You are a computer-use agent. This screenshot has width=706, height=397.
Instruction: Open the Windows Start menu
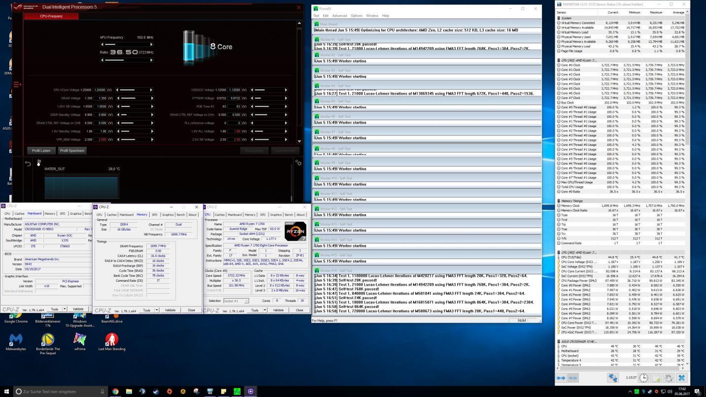tap(6, 392)
